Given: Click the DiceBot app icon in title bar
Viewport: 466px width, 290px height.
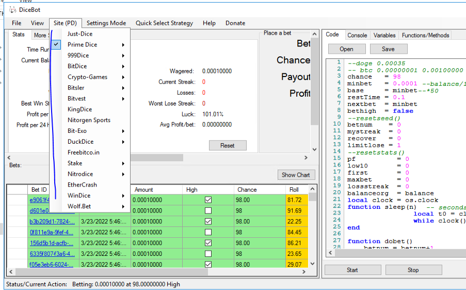Looking at the screenshot, I should (13, 9).
